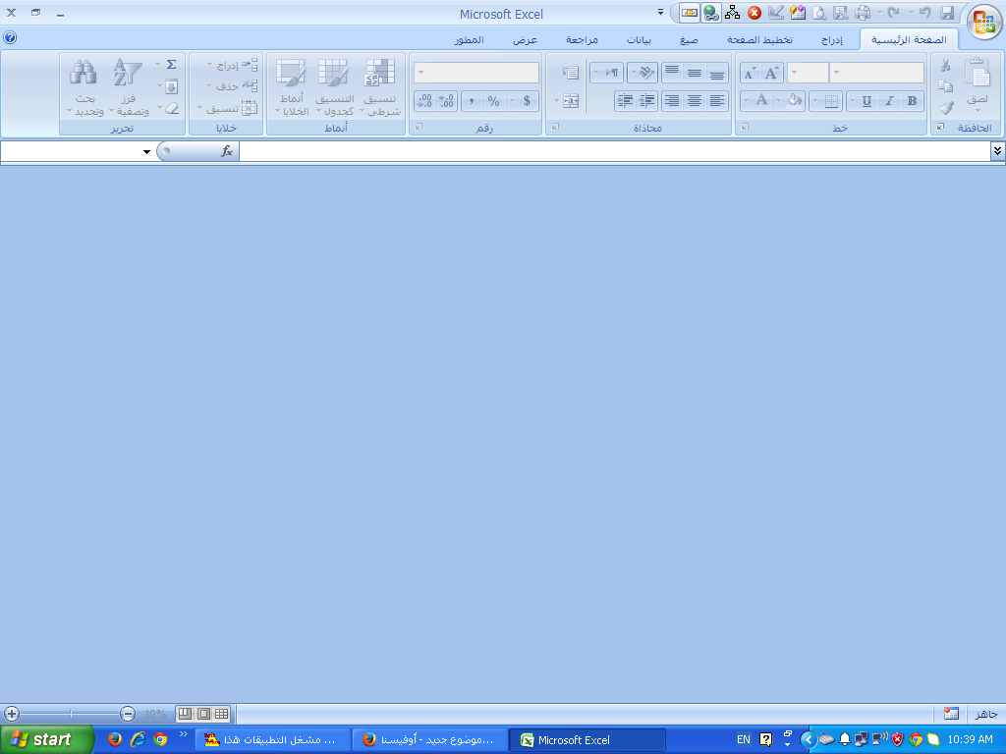
Task: Switch to the صيغ (Formulas) tab
Action: pyautogui.click(x=689, y=39)
